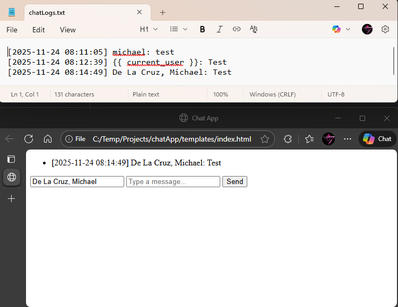Insert a link using the link icon
This screenshot has height=307, width=398.
237,30
